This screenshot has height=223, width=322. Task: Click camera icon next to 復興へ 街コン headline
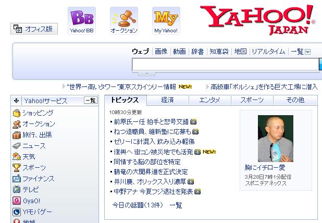(197, 152)
